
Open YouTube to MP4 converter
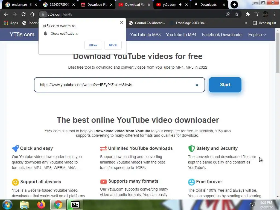(181, 35)
